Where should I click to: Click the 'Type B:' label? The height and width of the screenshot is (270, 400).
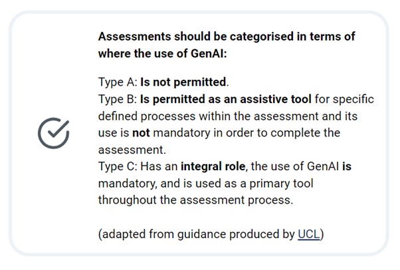118,99
